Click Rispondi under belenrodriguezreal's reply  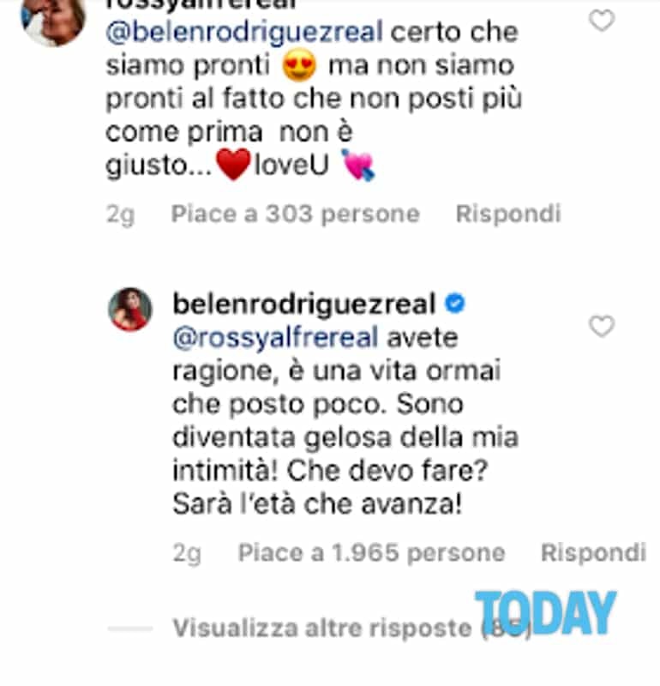coord(593,552)
